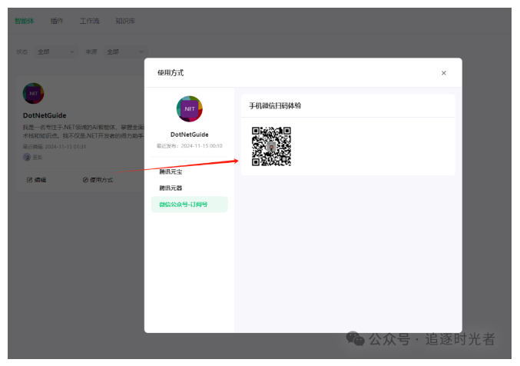
Task: Click the WeChat QR code image
Action: [x=271, y=146]
